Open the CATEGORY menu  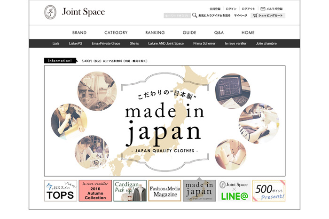116,32
